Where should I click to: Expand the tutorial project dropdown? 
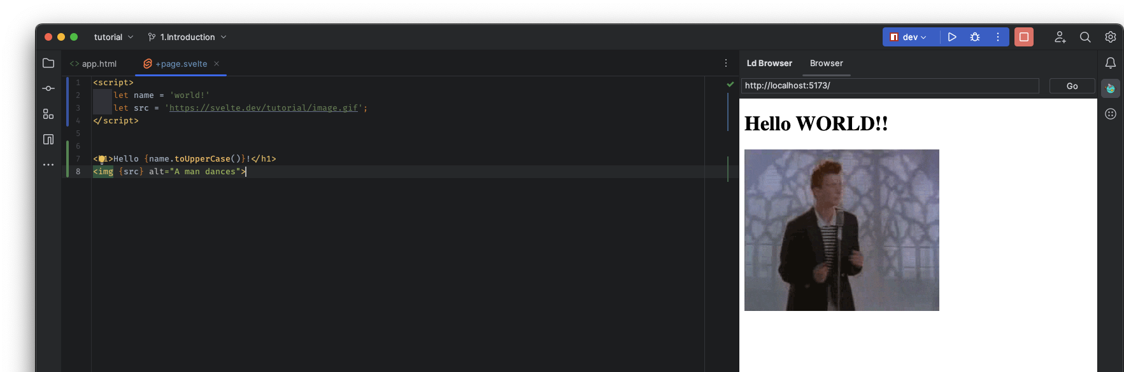113,37
